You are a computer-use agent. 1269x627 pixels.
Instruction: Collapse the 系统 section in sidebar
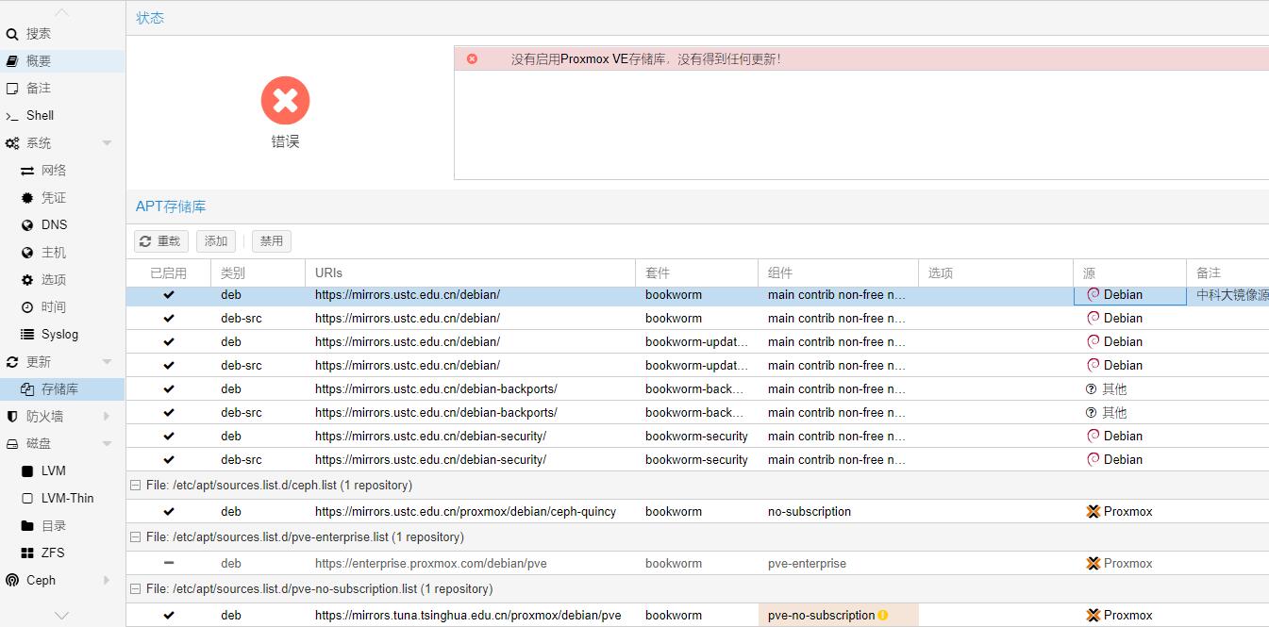(x=107, y=143)
